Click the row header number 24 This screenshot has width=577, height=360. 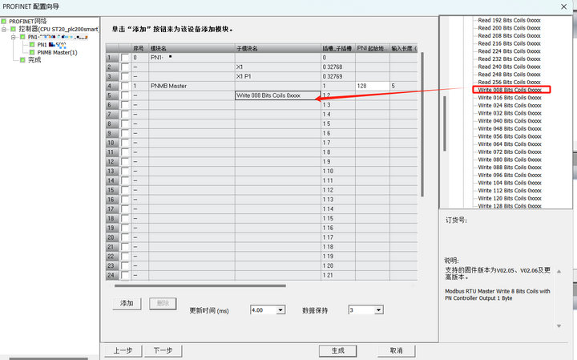[112, 275]
